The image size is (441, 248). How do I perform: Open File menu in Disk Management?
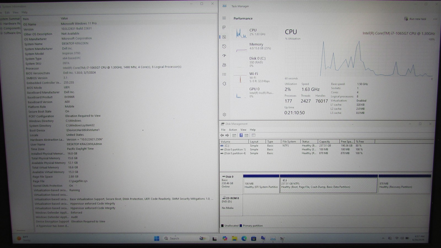click(x=223, y=130)
